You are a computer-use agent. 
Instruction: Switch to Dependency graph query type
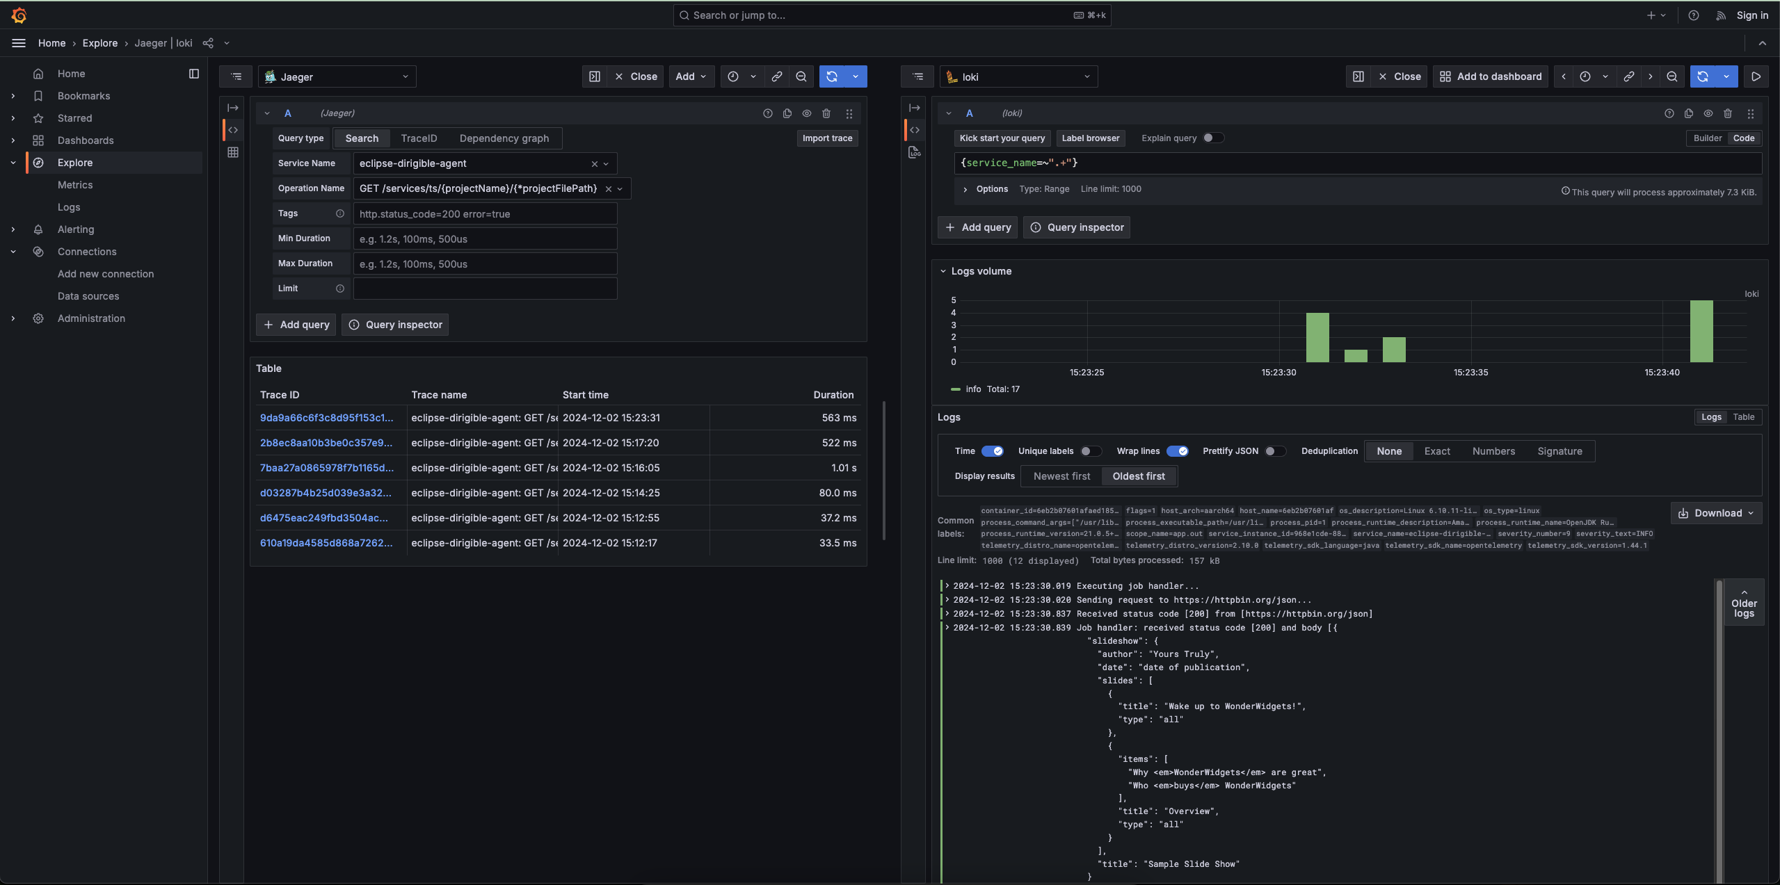pyautogui.click(x=504, y=138)
